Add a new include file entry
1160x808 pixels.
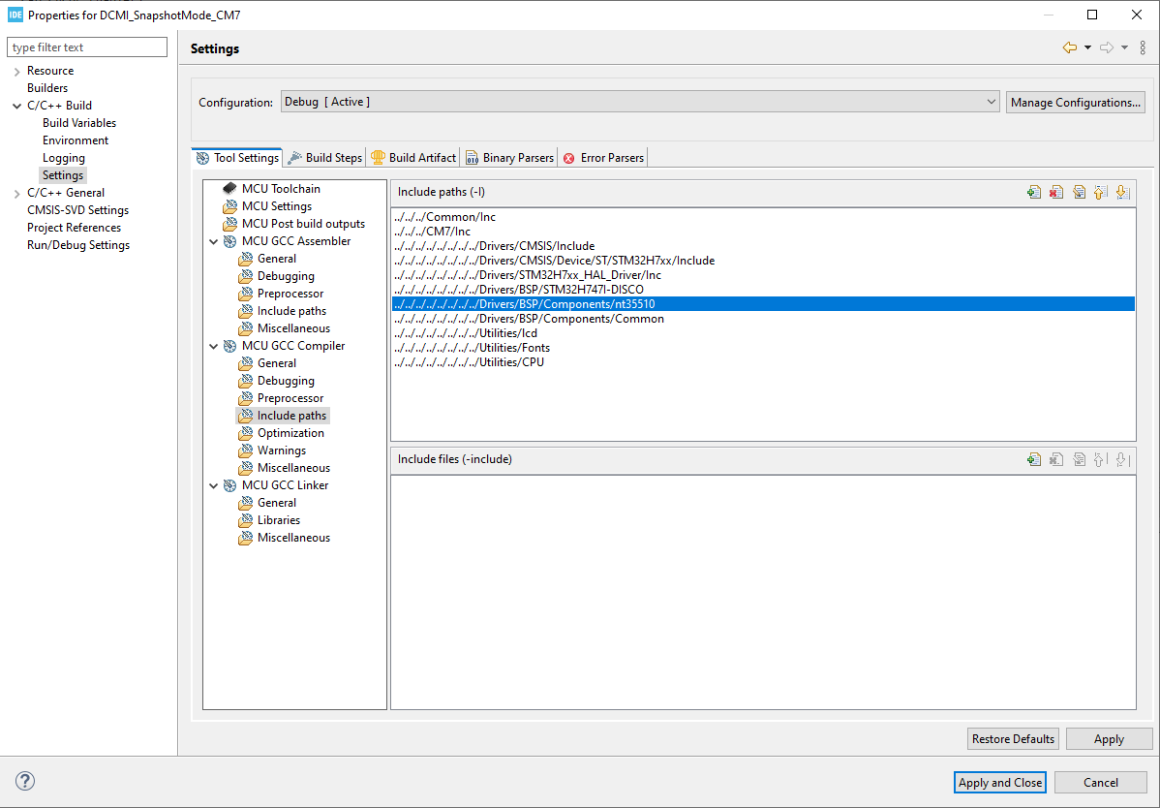coord(1033,459)
